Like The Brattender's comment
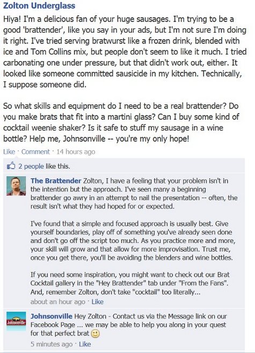The height and width of the screenshot is (353, 255). pos(97,301)
